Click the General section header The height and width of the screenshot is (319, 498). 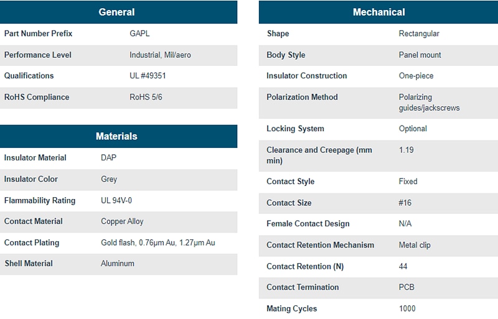[x=116, y=12]
